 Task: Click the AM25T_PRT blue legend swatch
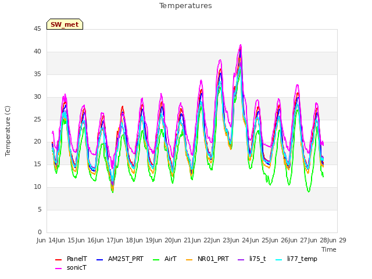(x=100, y=260)
